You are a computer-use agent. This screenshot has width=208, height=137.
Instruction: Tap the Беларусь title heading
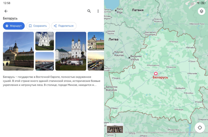coord(10,18)
